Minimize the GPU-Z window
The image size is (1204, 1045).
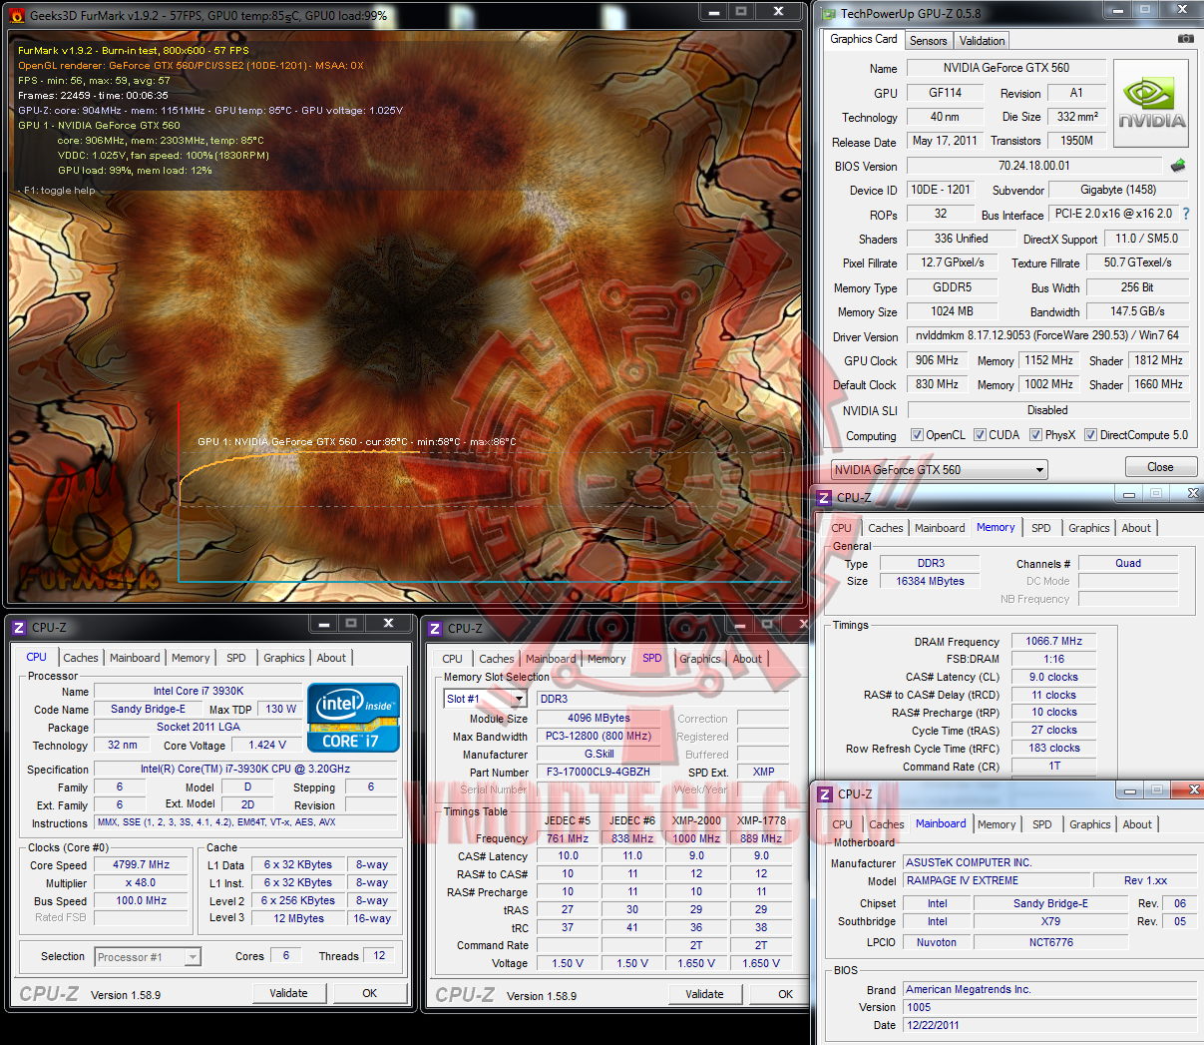1116,10
